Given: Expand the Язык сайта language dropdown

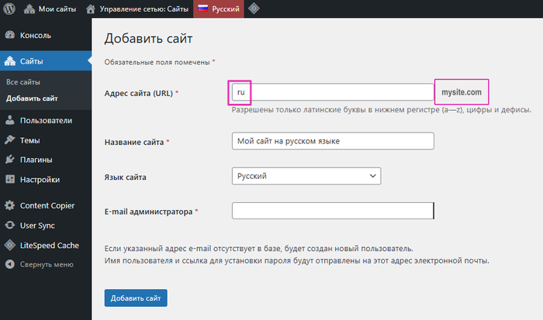Looking at the screenshot, I should pos(306,177).
